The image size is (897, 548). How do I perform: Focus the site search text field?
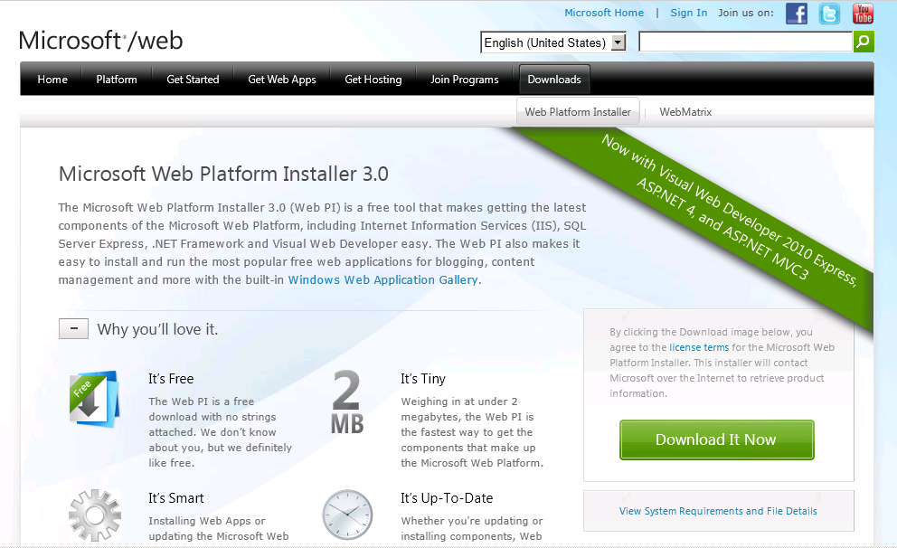tap(745, 42)
